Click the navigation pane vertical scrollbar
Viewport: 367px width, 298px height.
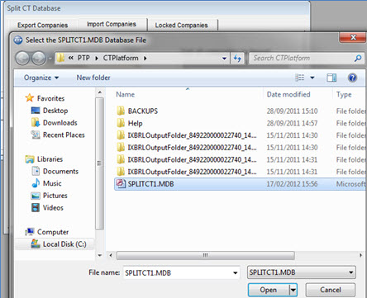(x=100, y=163)
